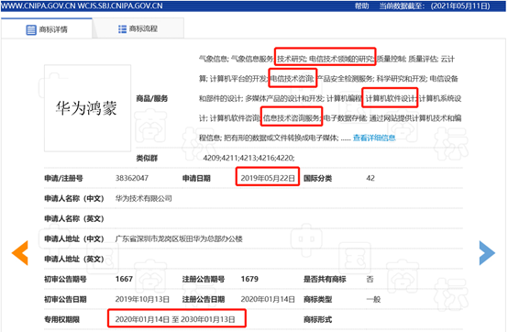Viewport: 508px width, 332px height.
Task: Open the 商标详情 tab
Action: 47,28
